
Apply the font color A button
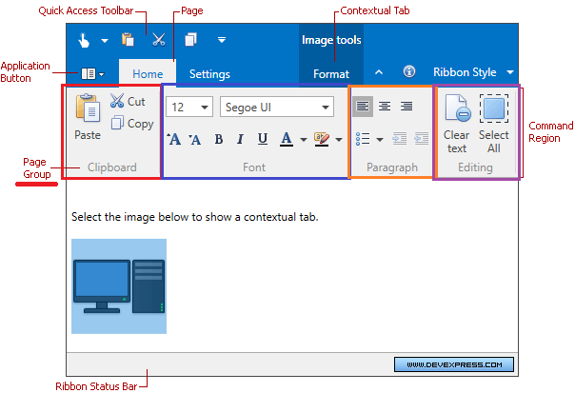click(287, 139)
